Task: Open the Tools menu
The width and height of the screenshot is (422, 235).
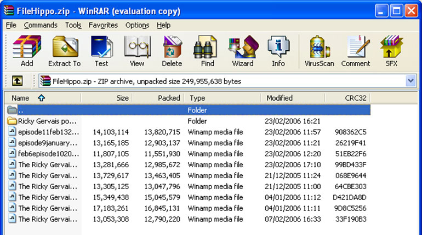Action: pyautogui.click(x=73, y=25)
